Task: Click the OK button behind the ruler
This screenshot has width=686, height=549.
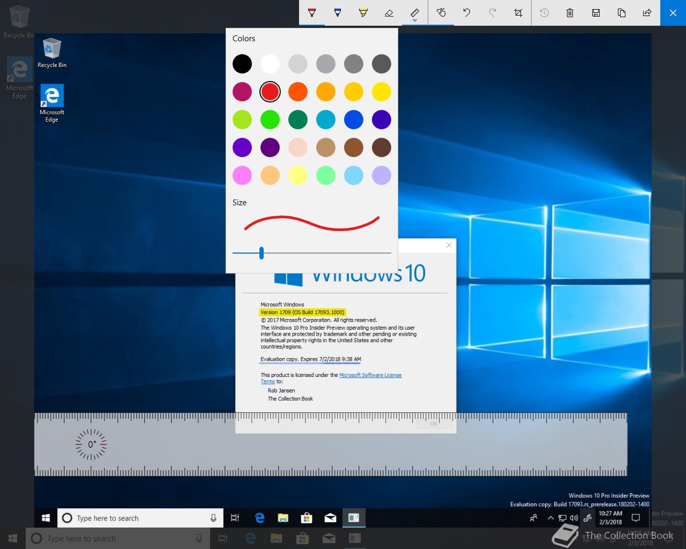Action: (434, 424)
